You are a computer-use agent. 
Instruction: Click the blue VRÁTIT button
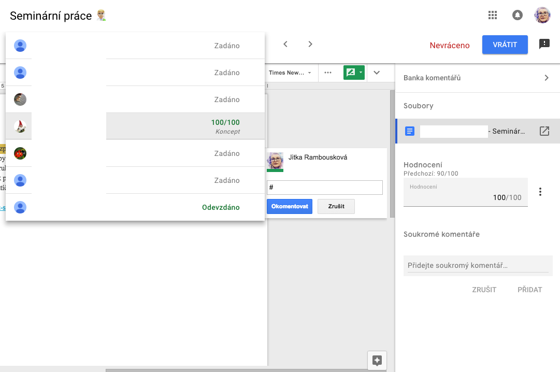[x=505, y=45]
